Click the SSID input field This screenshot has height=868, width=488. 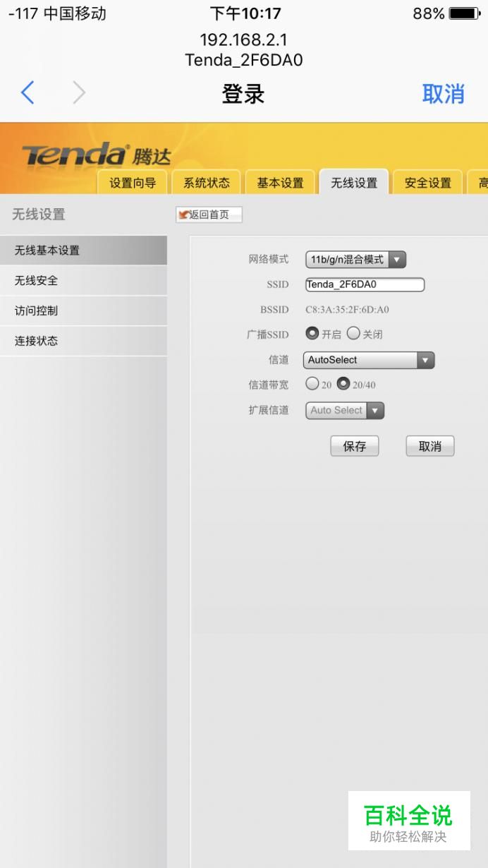pos(365,284)
